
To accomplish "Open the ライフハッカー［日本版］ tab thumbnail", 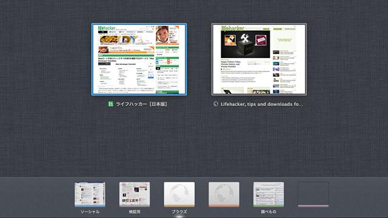I will click(x=139, y=59).
